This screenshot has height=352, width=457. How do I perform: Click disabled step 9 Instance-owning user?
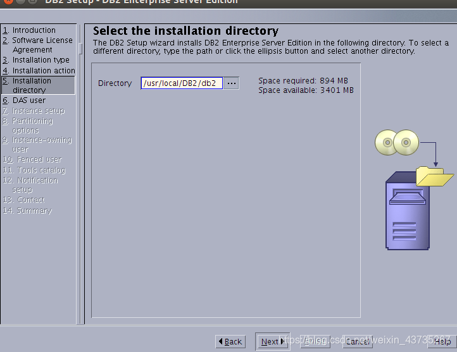pyautogui.click(x=37, y=145)
